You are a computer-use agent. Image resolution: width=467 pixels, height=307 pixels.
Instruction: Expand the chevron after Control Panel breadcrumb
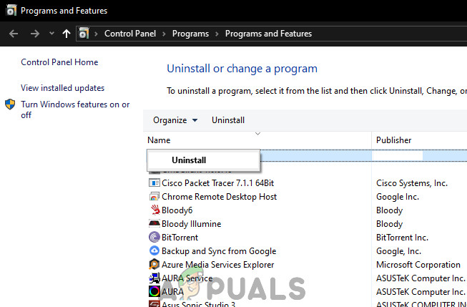pyautogui.click(x=164, y=34)
